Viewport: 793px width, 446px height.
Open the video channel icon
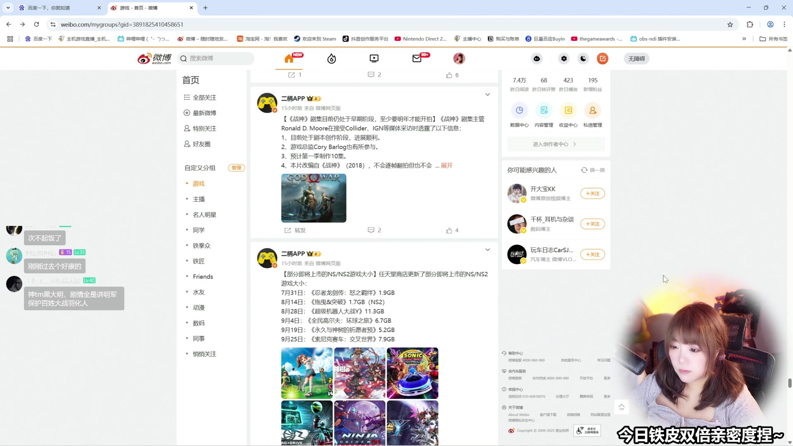click(x=374, y=59)
